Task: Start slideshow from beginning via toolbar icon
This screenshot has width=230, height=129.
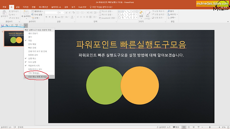Action: (16, 26)
